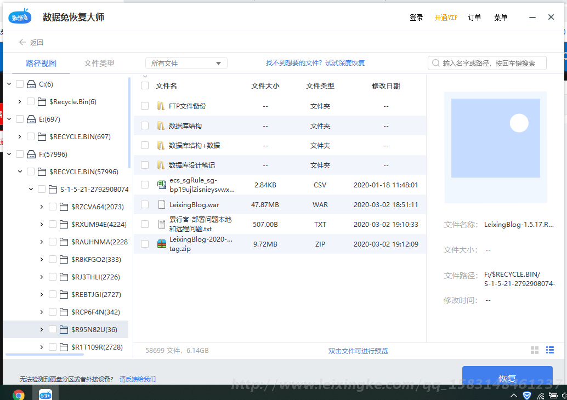Click the $RJ3THLI(2726) folder icon

click(x=64, y=277)
